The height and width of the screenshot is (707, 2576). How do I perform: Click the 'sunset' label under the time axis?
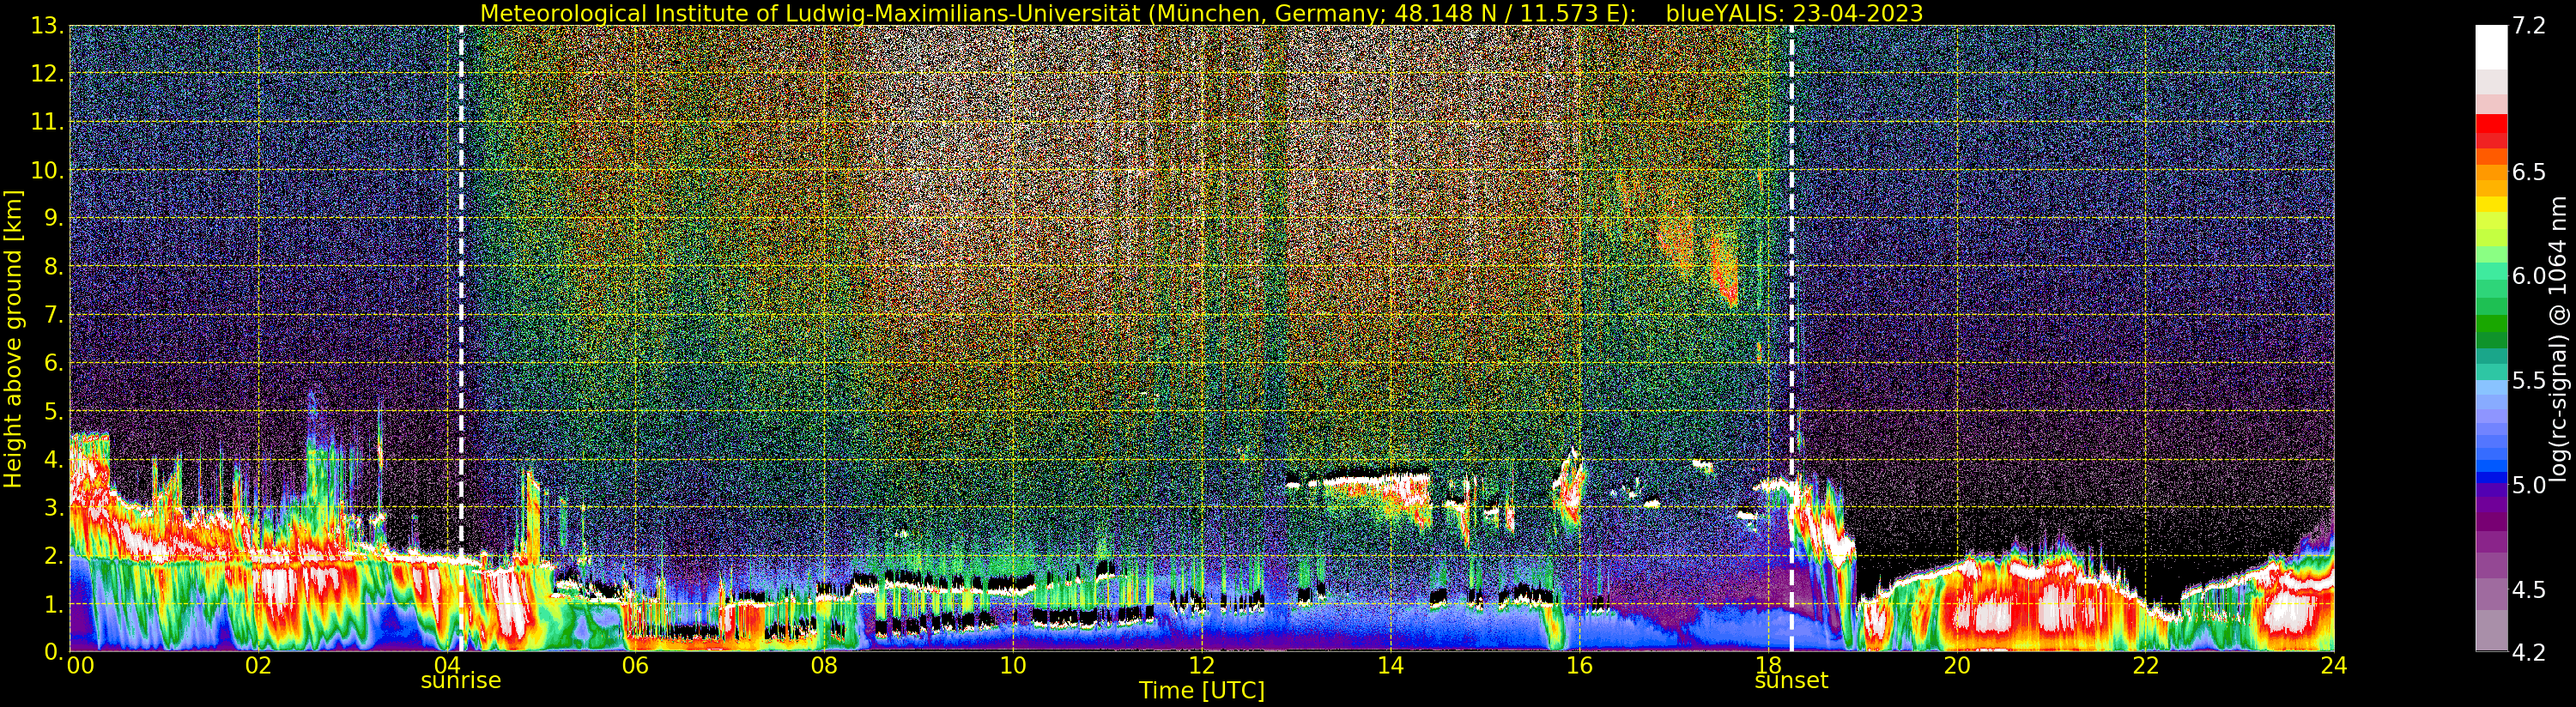tap(1791, 681)
